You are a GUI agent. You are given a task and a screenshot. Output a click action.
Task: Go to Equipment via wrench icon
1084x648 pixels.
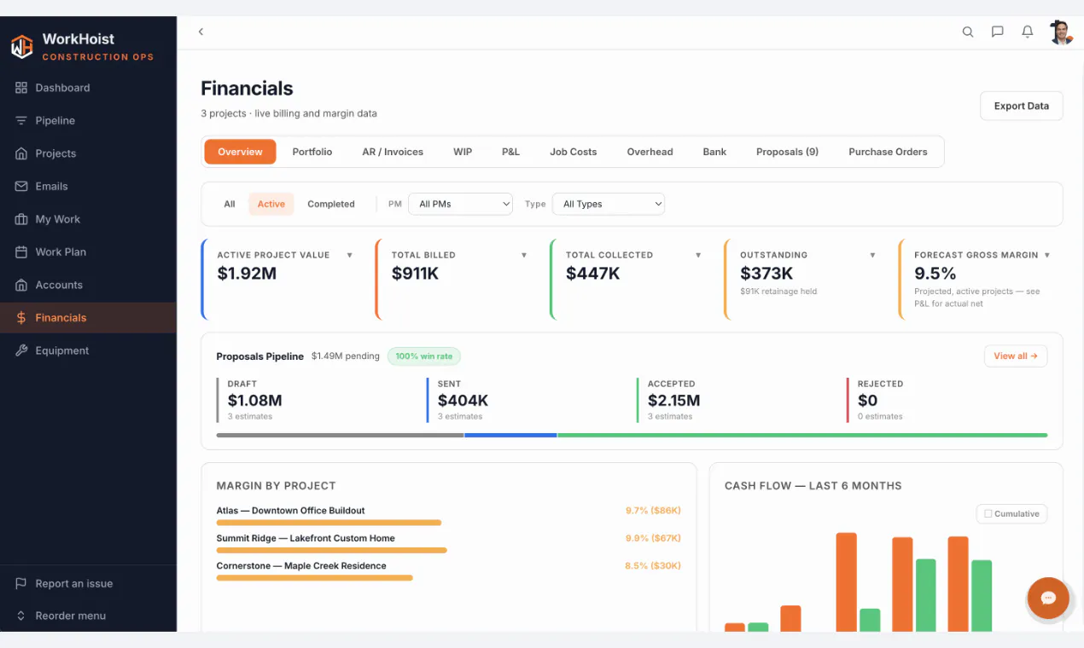pos(21,350)
